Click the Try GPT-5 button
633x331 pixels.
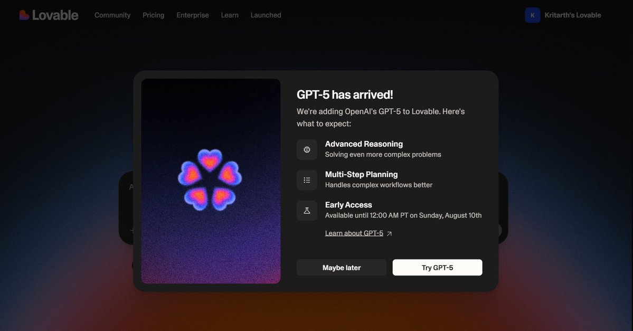pyautogui.click(x=437, y=268)
